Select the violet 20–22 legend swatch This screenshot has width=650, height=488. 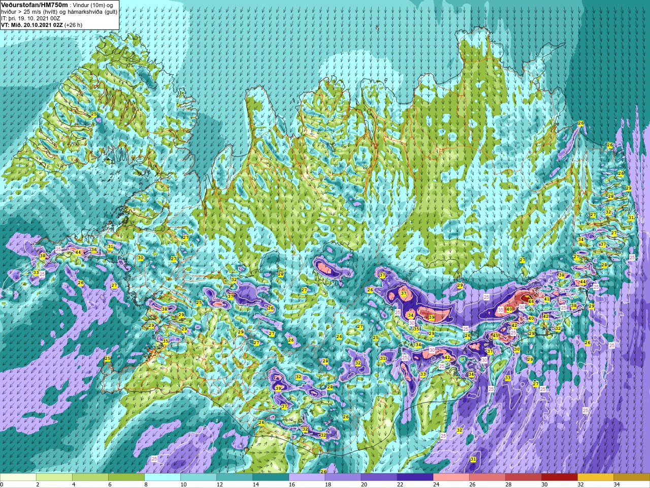(379, 477)
